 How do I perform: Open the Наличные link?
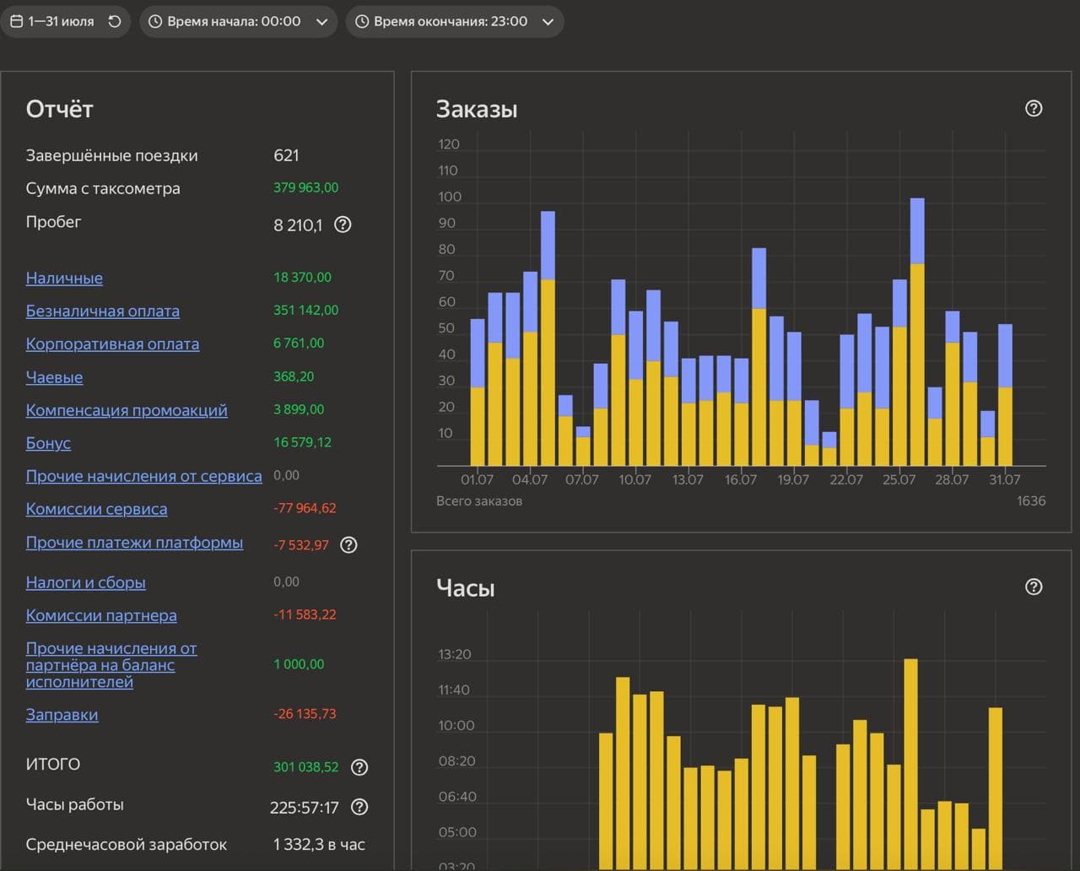click(64, 278)
